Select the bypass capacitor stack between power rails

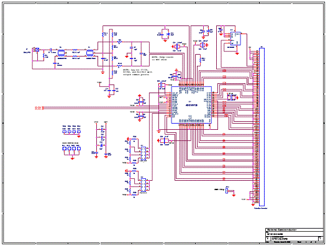(102, 137)
